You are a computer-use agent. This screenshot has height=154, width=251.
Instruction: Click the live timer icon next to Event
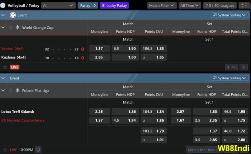[x=13, y=15]
